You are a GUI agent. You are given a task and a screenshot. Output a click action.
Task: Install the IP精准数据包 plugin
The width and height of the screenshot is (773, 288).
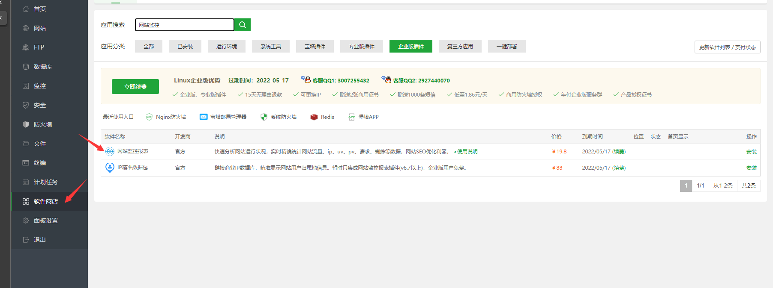coord(752,168)
